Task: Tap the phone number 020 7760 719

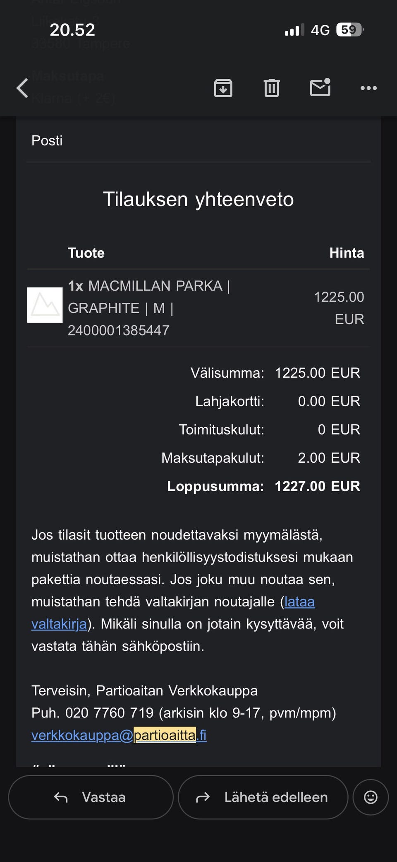Action: coord(110,712)
